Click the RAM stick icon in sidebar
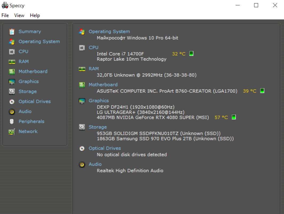The image size is (284, 214). (x=12, y=62)
